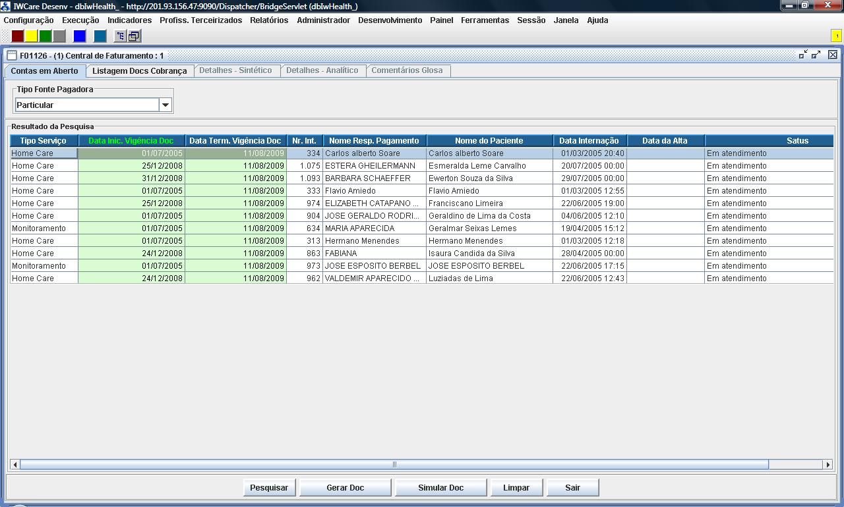
Task: Click the yellow square toolbar button
Action: [x=32, y=36]
